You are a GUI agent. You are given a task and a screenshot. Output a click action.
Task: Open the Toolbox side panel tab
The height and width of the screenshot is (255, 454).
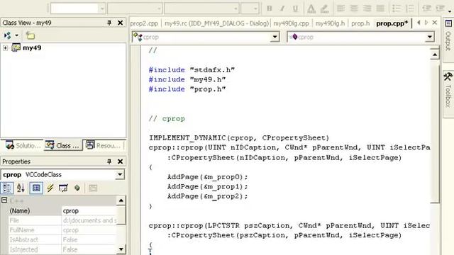click(x=448, y=94)
